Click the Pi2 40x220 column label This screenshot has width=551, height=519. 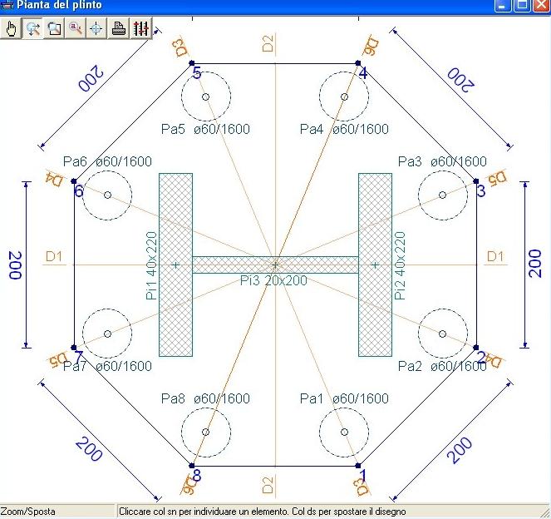coord(400,266)
